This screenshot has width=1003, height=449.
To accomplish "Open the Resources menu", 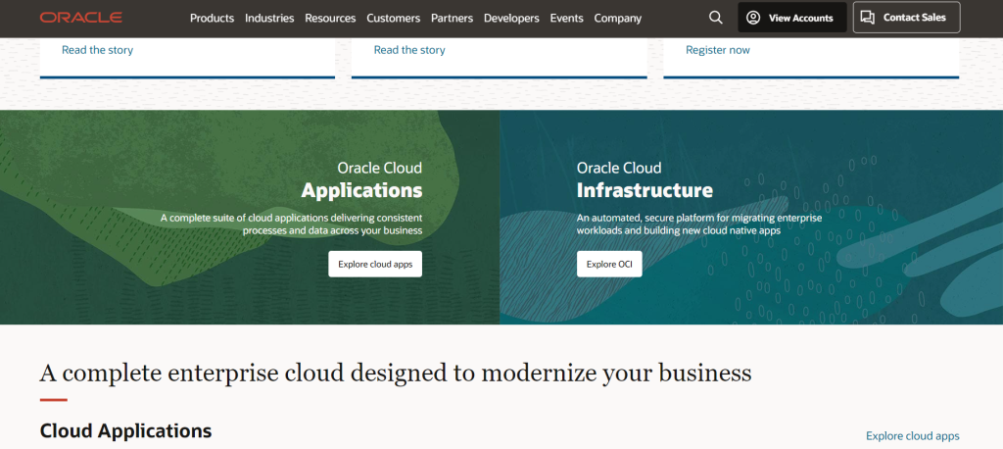I will (x=330, y=18).
